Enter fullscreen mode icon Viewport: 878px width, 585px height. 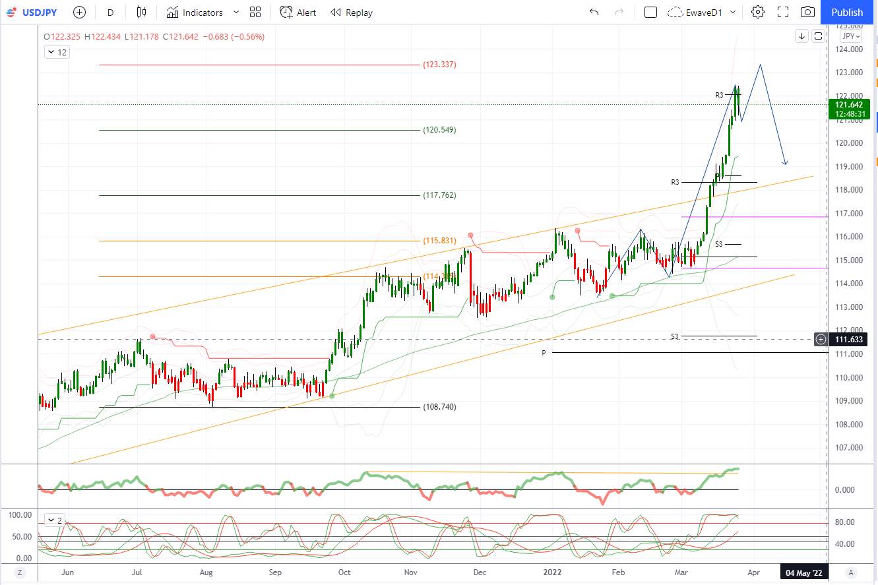[x=783, y=13]
